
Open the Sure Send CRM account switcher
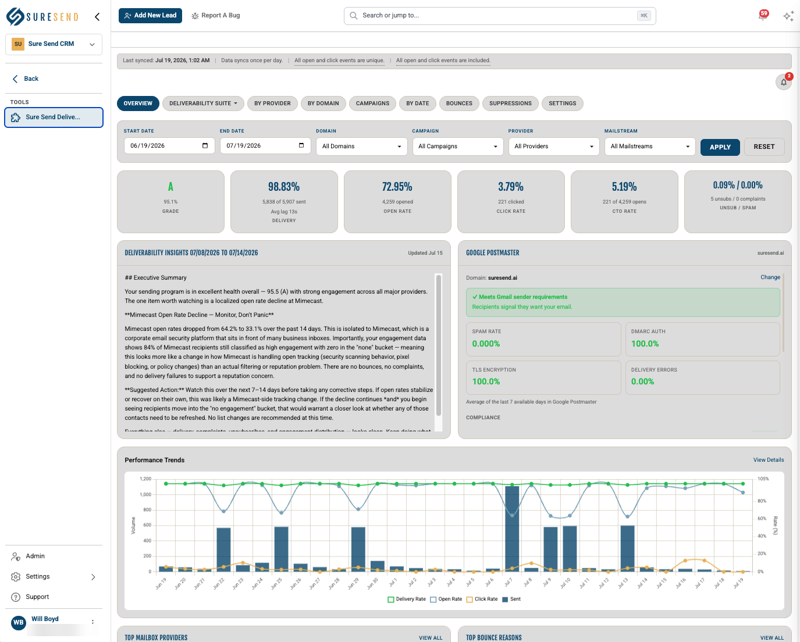click(x=54, y=44)
